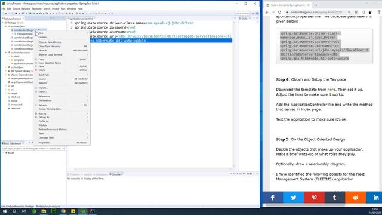Expand the JRE System Library node
382x215 pixels.
coord(6,71)
